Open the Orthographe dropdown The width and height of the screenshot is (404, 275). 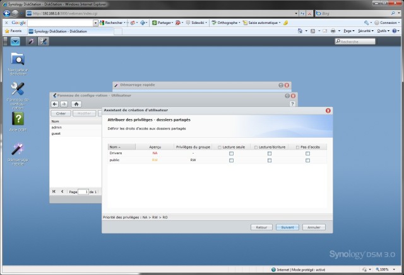pos(239,23)
